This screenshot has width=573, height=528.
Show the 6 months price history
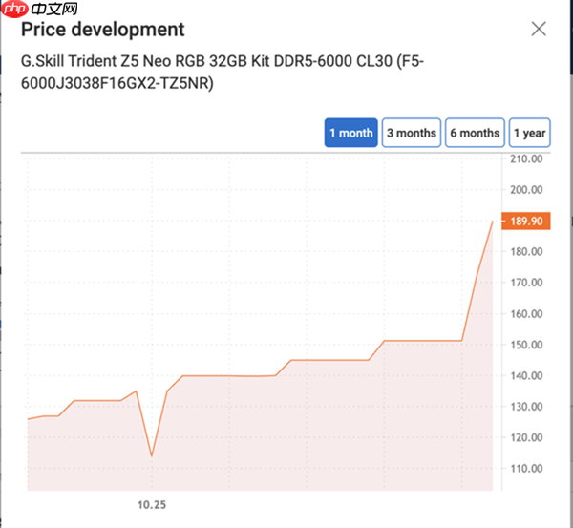(x=475, y=133)
